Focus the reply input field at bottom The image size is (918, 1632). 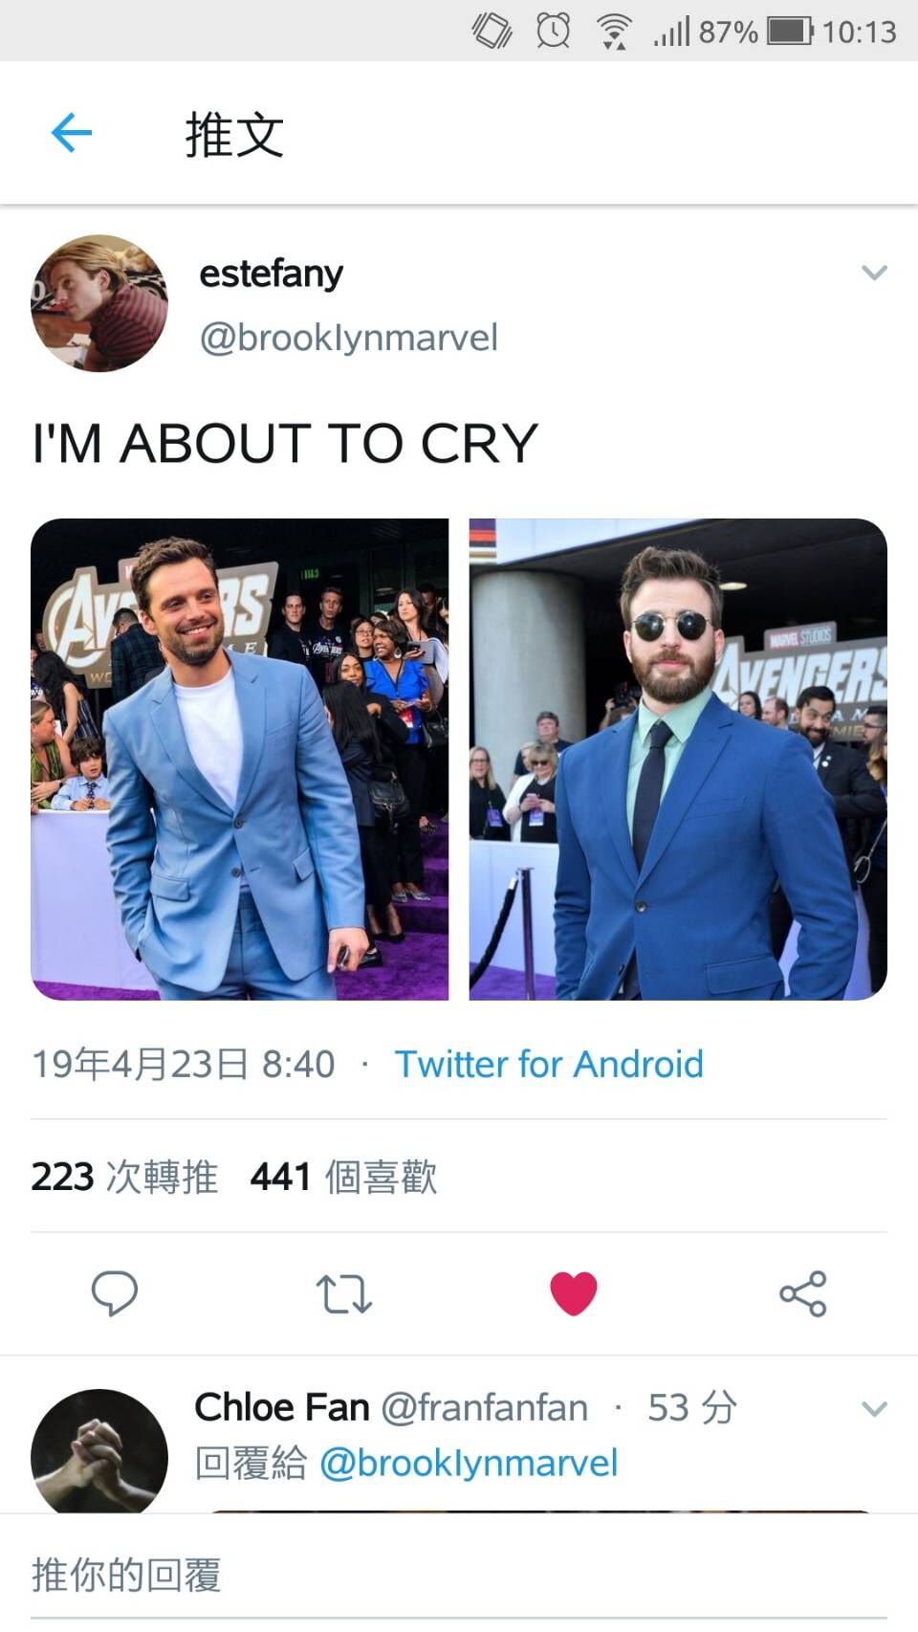point(459,1575)
